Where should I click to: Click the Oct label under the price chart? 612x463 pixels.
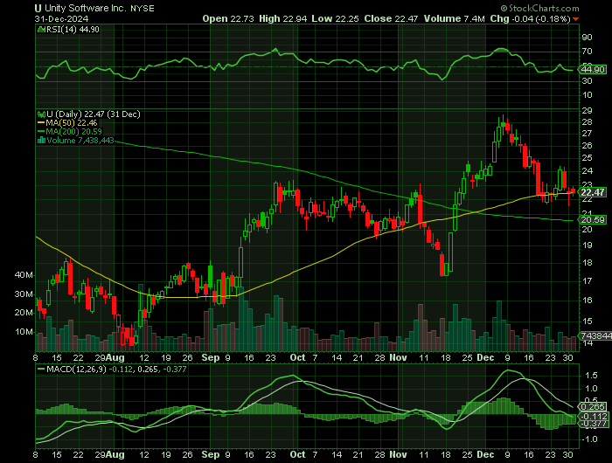click(x=298, y=357)
